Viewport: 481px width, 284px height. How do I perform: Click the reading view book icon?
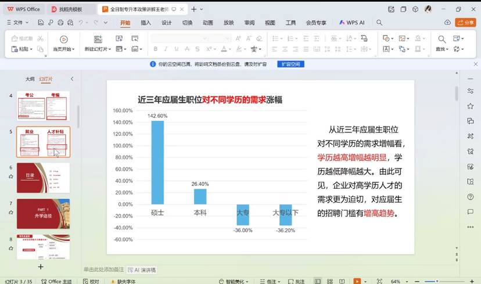(x=342, y=281)
